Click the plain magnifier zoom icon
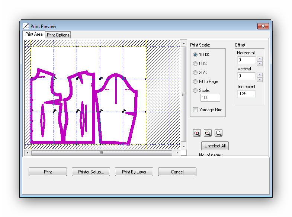This screenshot has height=217, width=292. tap(218, 133)
